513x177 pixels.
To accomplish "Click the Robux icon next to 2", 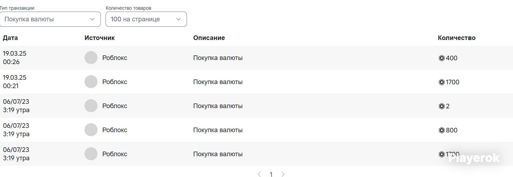I will pos(441,106).
